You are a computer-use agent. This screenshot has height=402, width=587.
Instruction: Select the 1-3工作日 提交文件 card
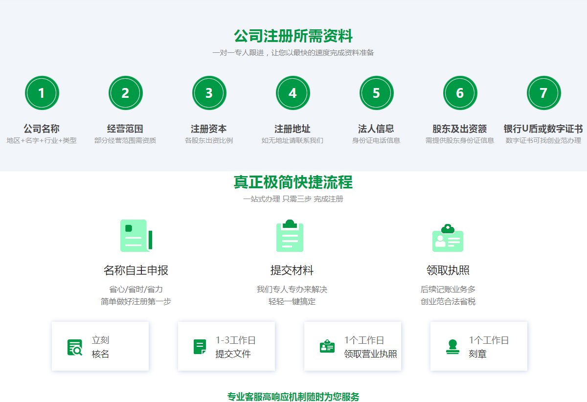click(x=226, y=346)
